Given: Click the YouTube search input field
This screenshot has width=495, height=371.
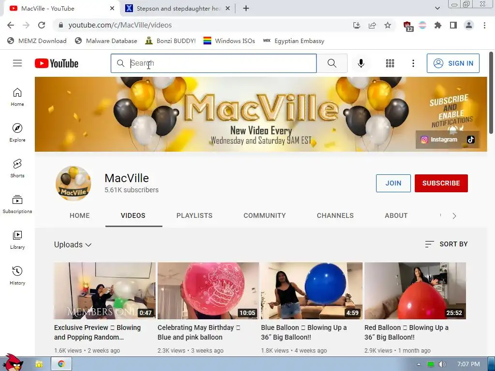Looking at the screenshot, I should [213, 63].
